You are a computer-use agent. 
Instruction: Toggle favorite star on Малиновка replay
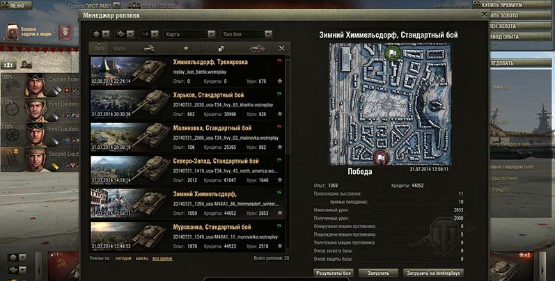(x=280, y=147)
